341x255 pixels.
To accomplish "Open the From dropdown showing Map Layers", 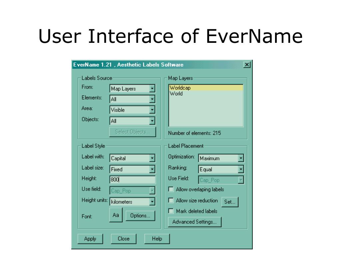I will coord(132,88).
